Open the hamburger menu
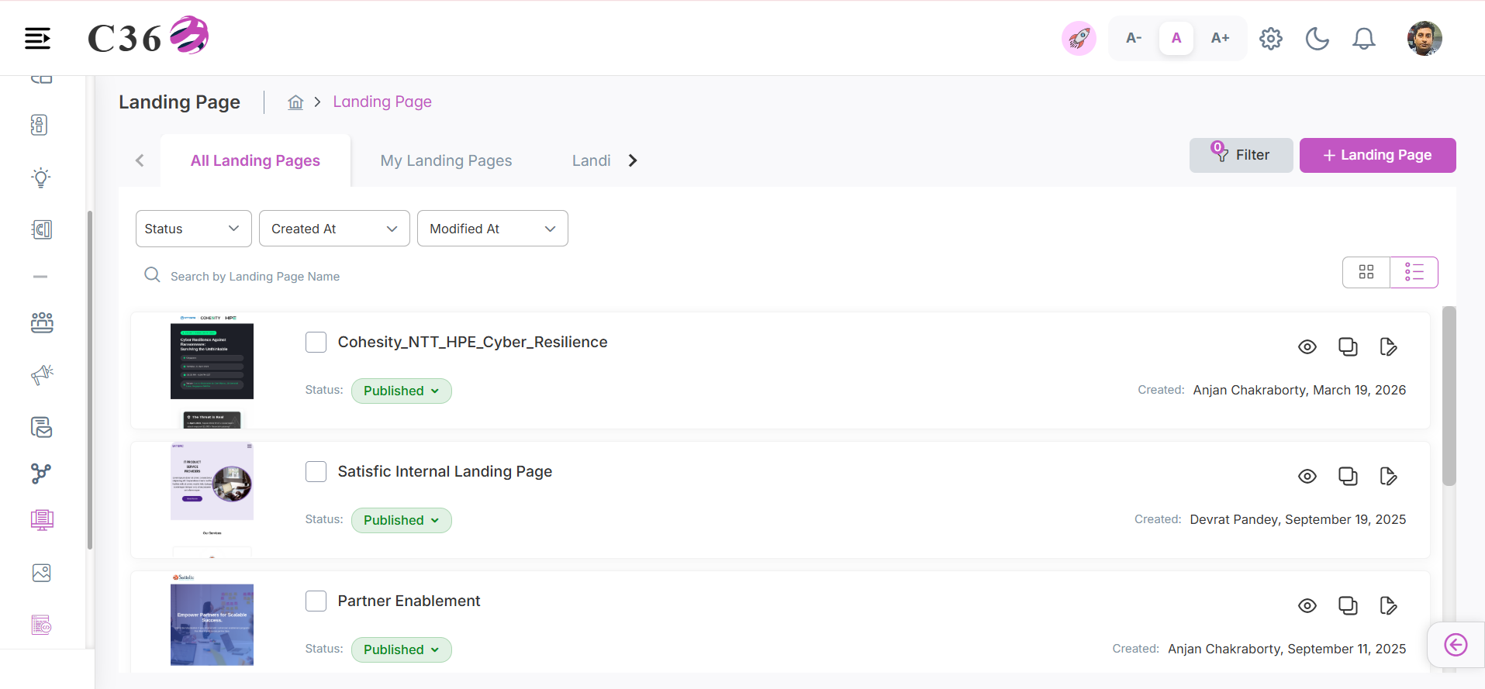This screenshot has width=1485, height=689. (37, 38)
